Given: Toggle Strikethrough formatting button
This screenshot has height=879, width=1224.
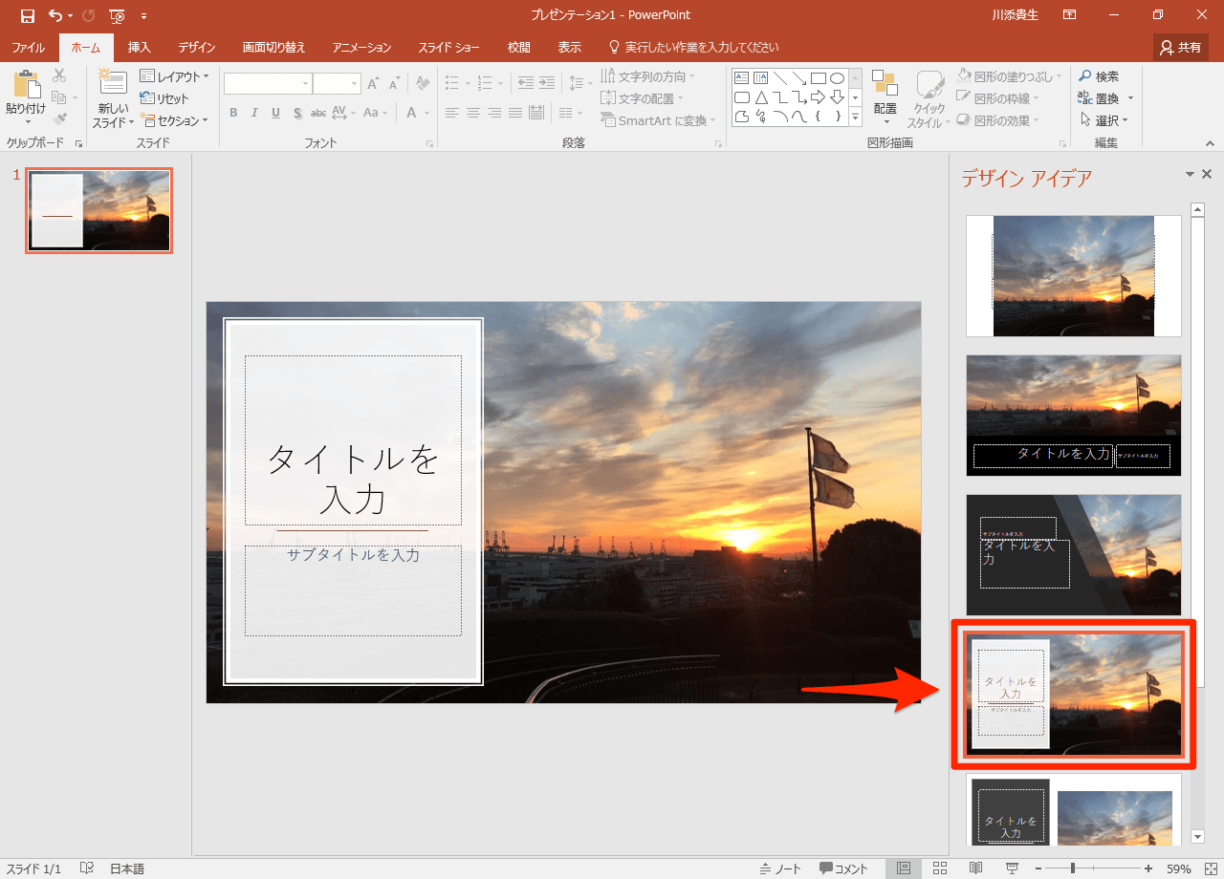Looking at the screenshot, I should tap(318, 113).
